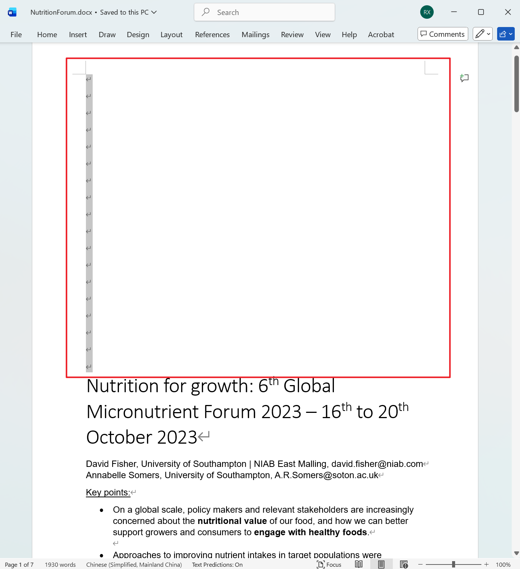Open the Editing mode pencil toggle

[479, 34]
